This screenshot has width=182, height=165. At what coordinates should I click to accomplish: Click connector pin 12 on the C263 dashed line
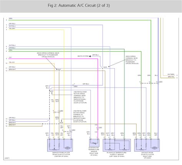[151, 83]
